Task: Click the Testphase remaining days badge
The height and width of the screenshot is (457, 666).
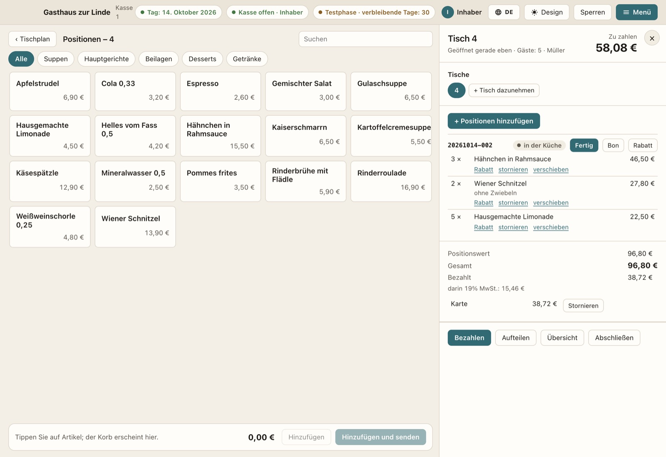Action: 374,12
